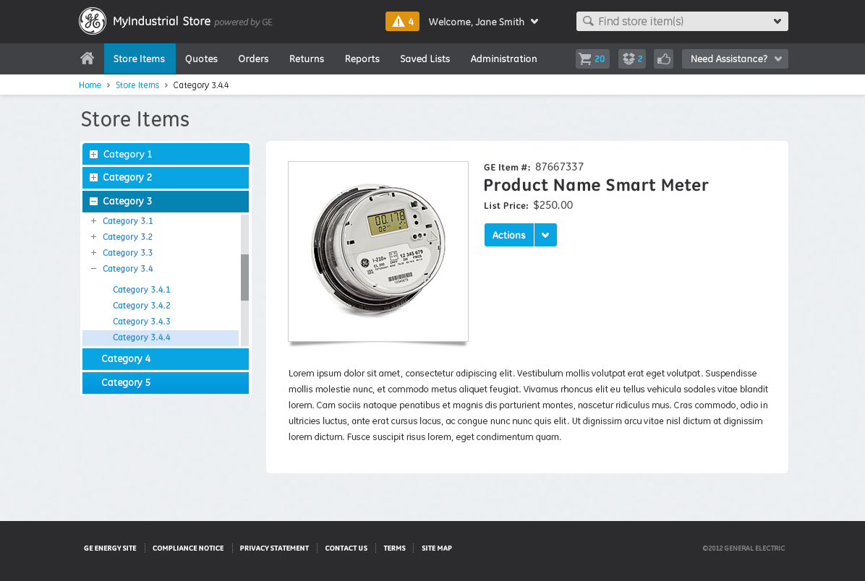Expand Category 3.2 subcategory

(93, 236)
